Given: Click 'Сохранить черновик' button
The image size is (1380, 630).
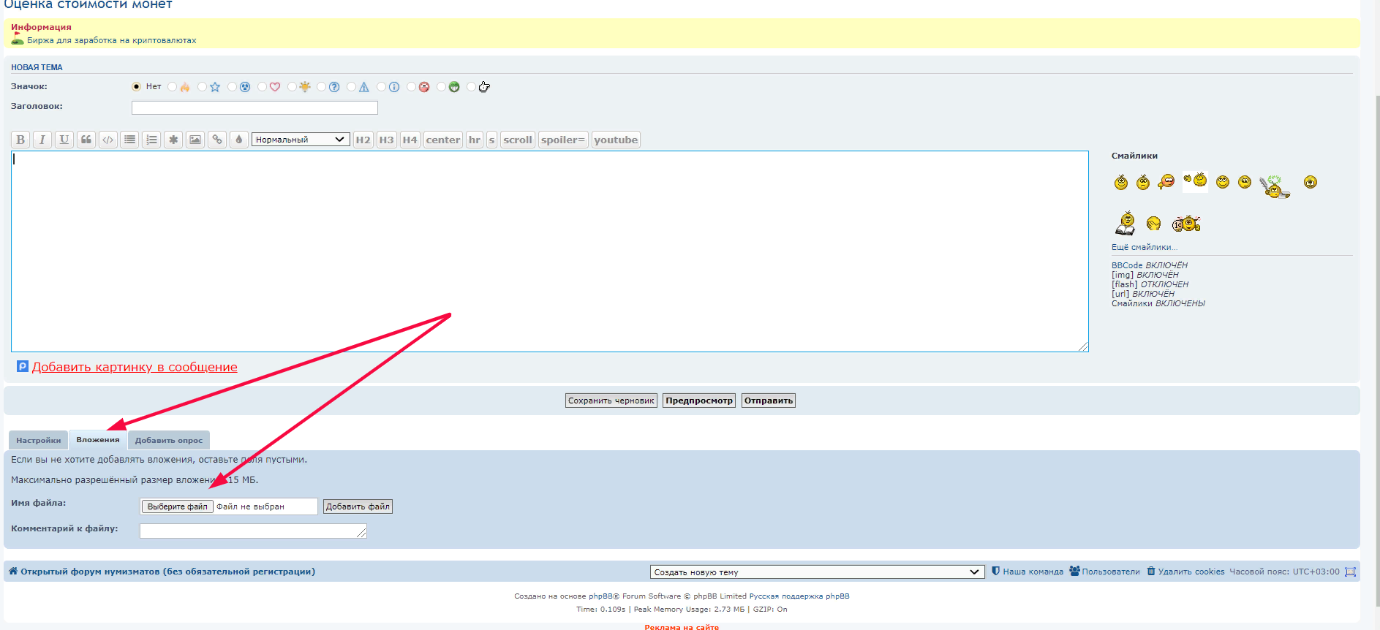Looking at the screenshot, I should [x=611, y=401].
